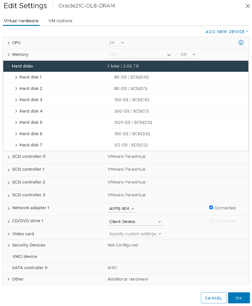Click the Oracle21C-OL8-DRAM title
Image resolution: width=252 pixels, height=306 pixels.
tap(87, 6)
